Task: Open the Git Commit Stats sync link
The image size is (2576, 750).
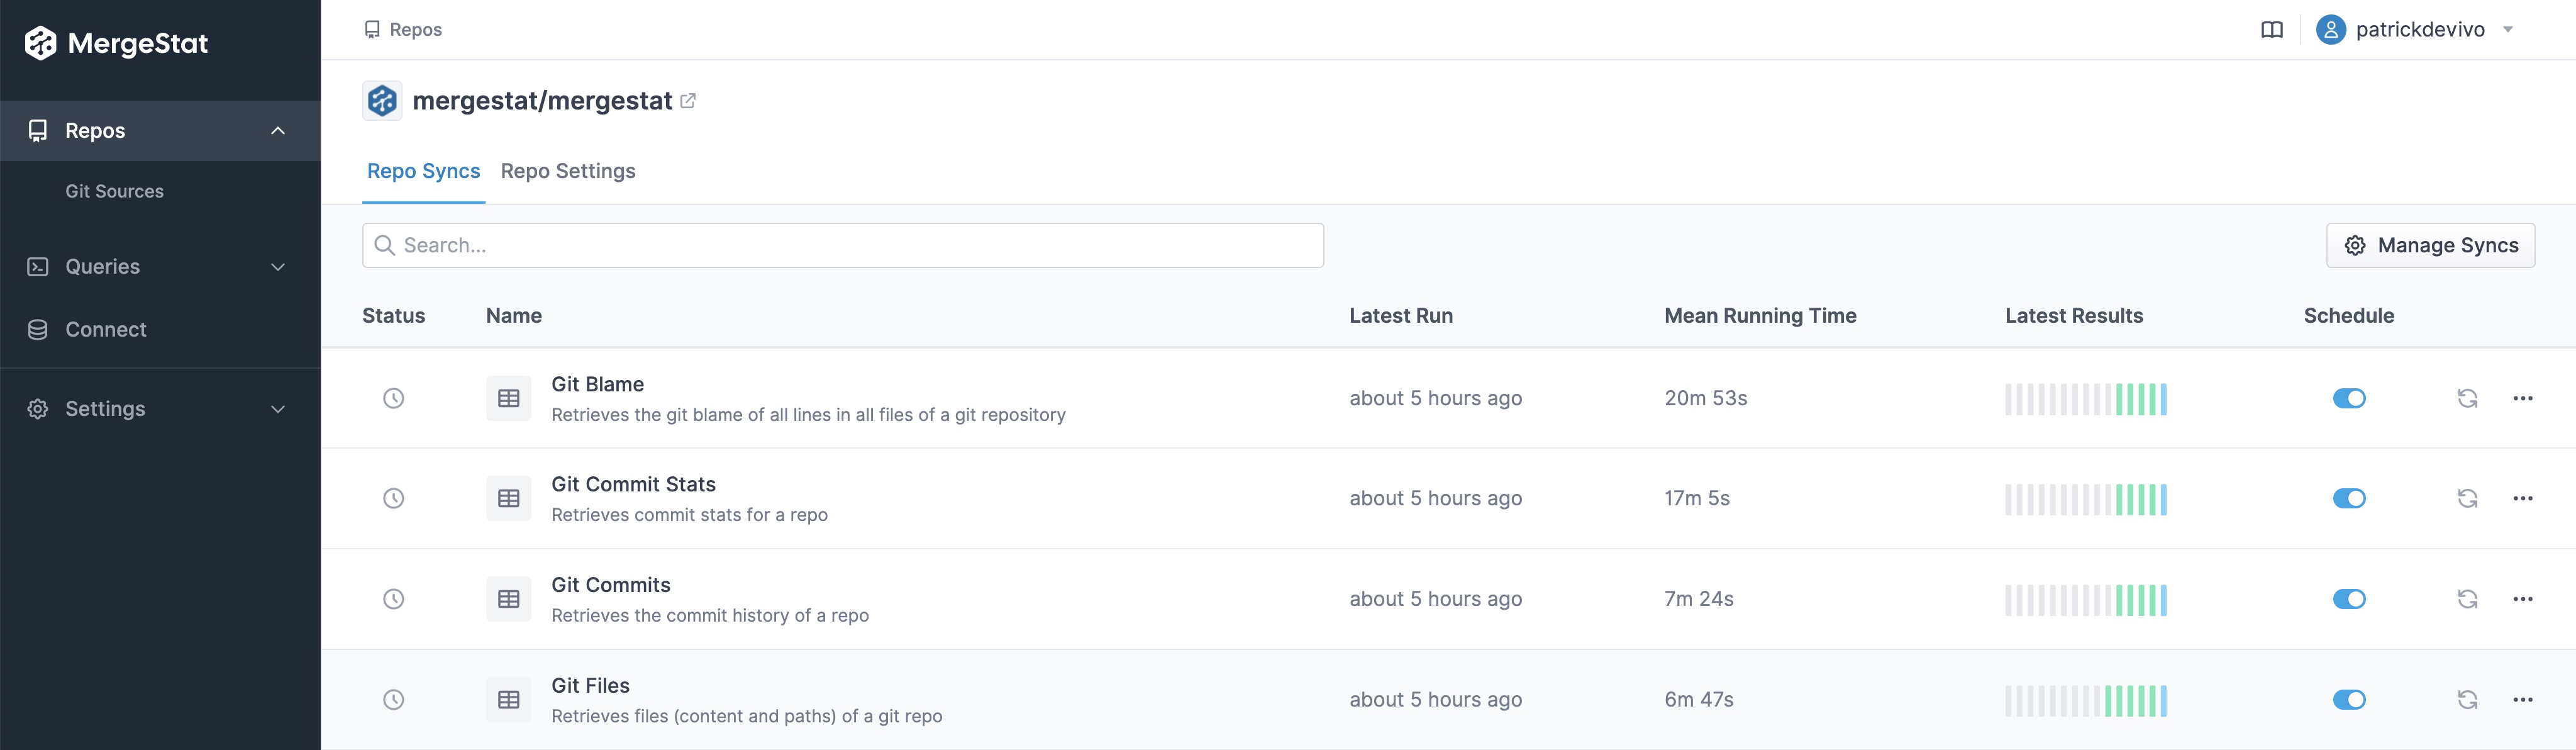Action: [633, 484]
